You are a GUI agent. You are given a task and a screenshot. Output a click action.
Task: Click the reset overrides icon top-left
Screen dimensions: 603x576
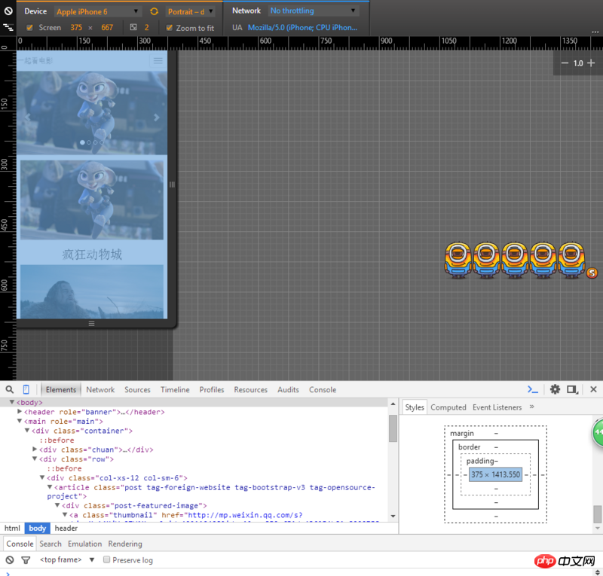tap(8, 11)
